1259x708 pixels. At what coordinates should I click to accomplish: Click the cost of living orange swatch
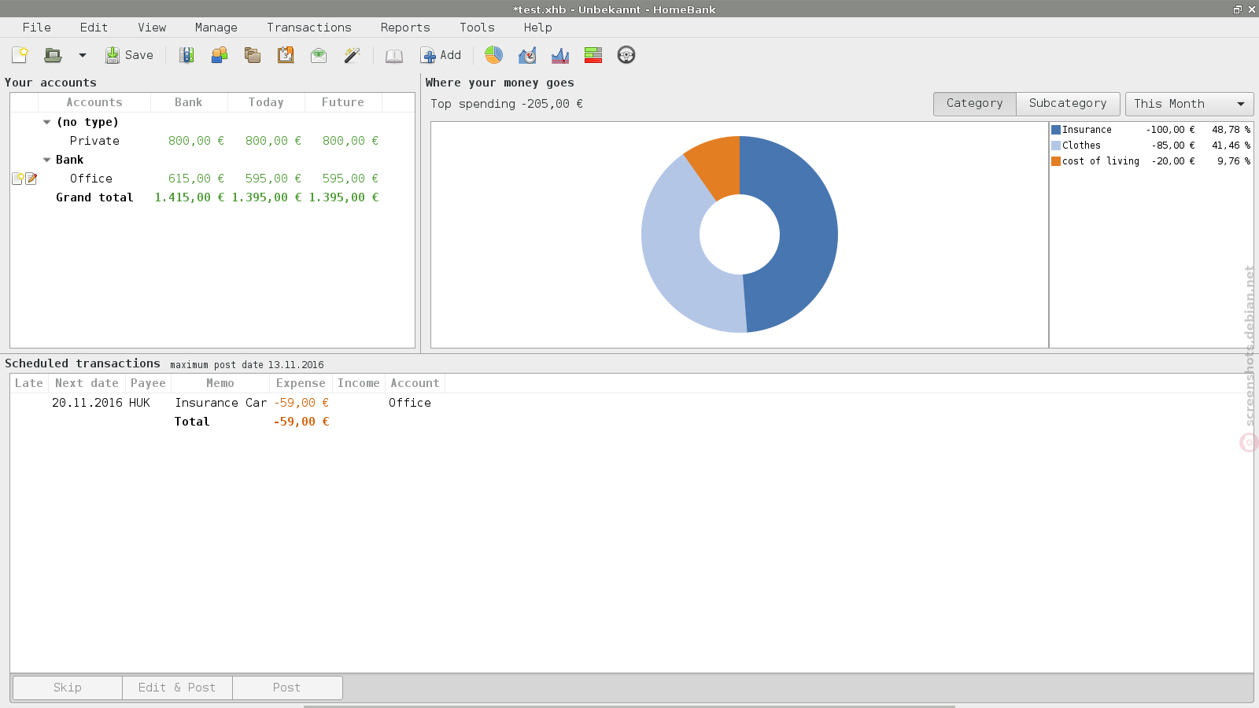click(x=1056, y=161)
